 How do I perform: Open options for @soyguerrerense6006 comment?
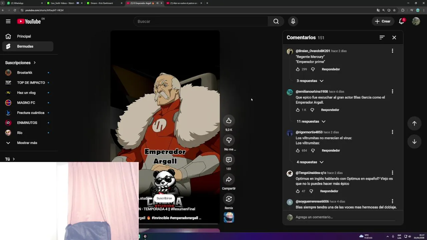(x=392, y=201)
